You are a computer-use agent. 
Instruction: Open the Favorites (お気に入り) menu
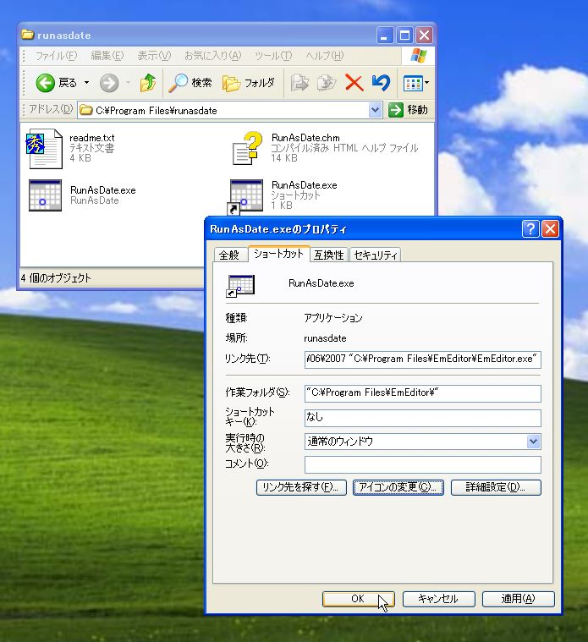click(213, 56)
